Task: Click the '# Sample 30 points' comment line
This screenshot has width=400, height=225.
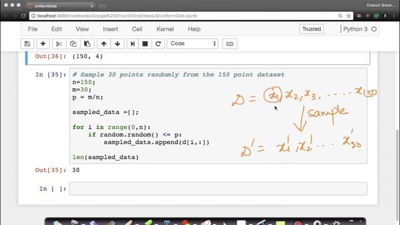Action: coord(179,75)
